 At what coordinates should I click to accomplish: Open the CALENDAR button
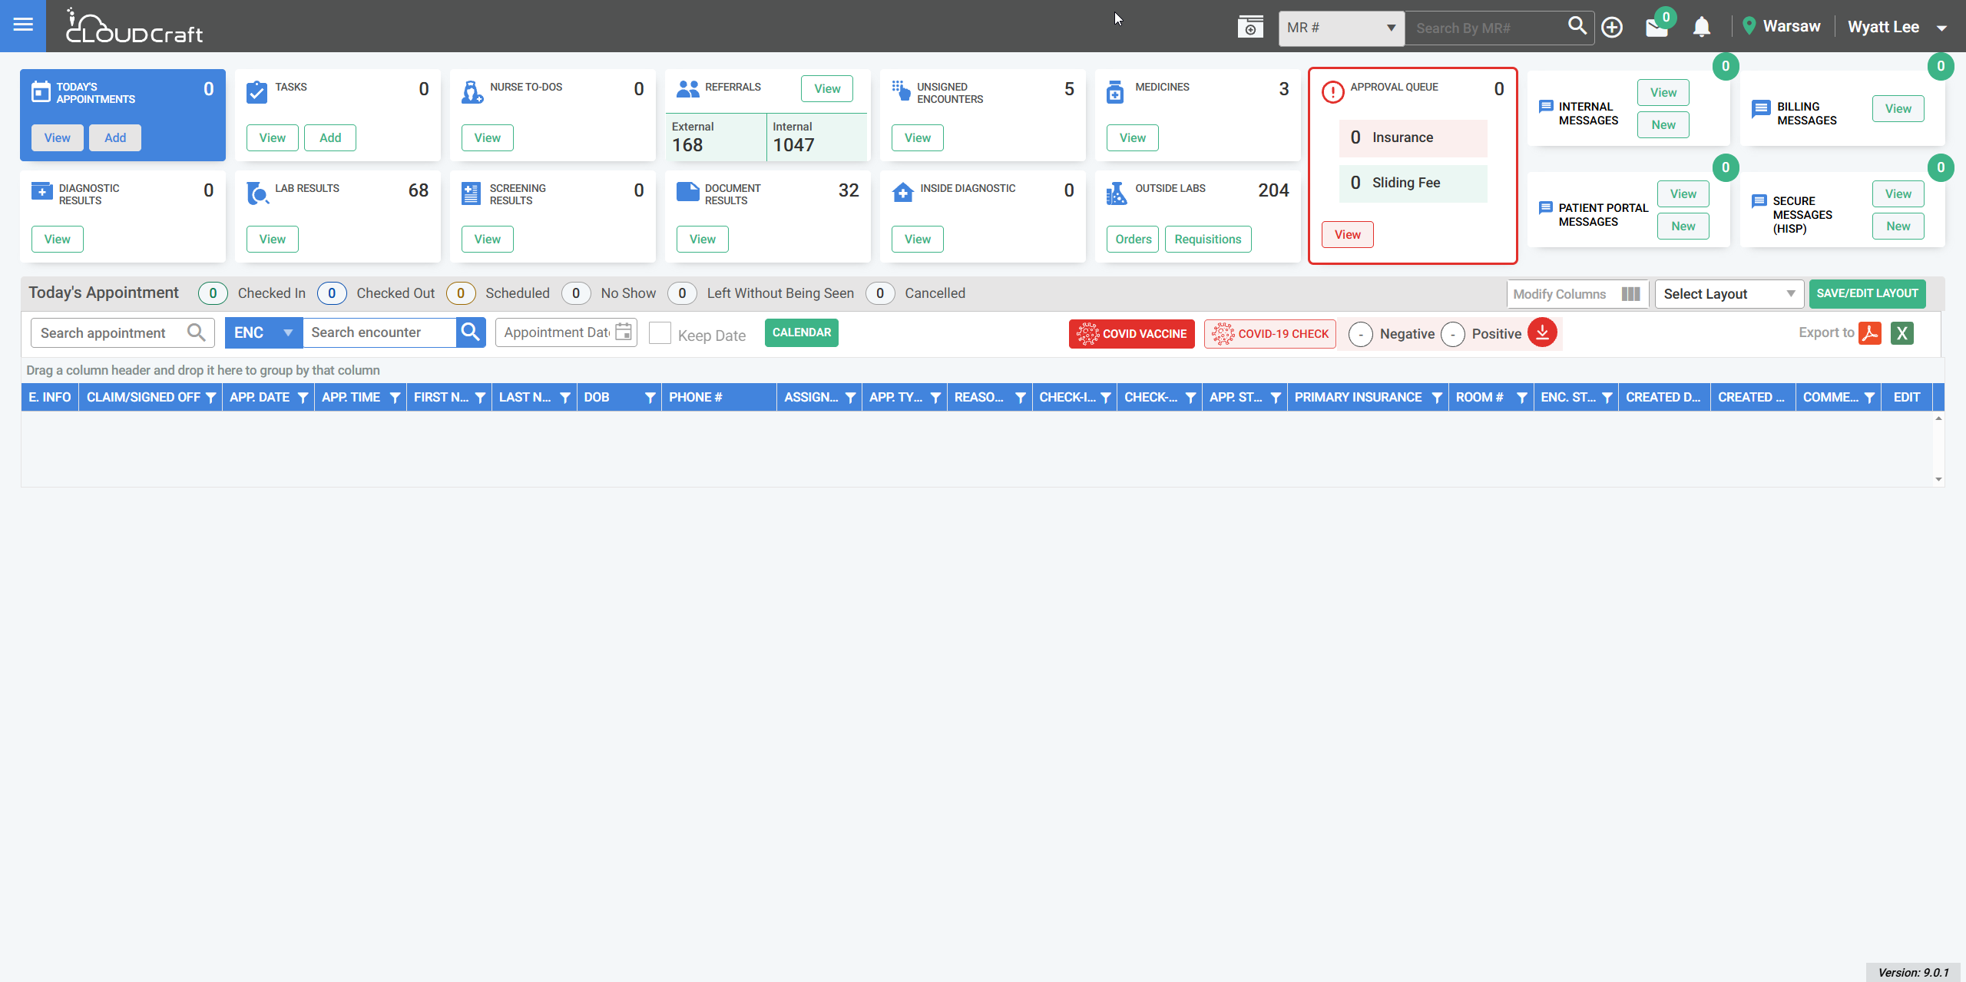802,332
